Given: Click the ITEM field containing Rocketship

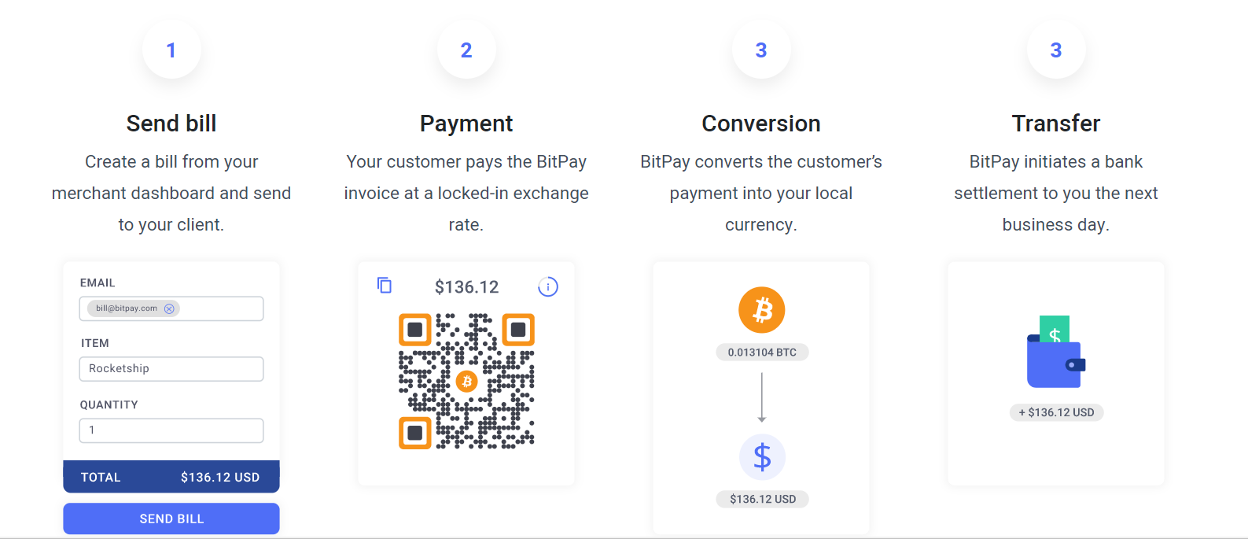Looking at the screenshot, I should pyautogui.click(x=171, y=369).
